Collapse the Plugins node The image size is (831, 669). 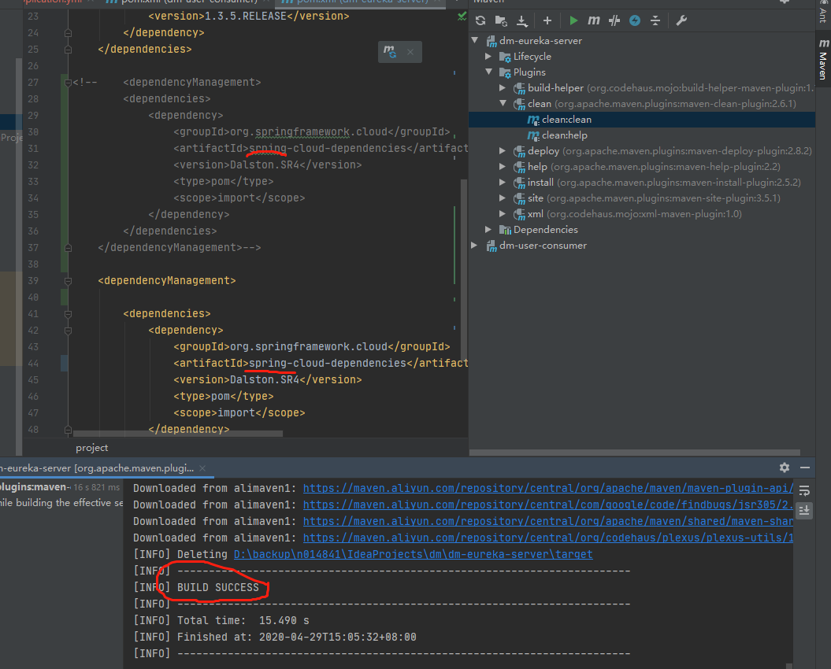pos(488,72)
